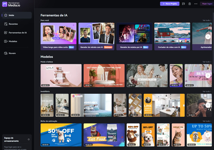This screenshot has height=150, width=214.
Task: Select the UP TO 50% pet grooming template
Action: point(199,135)
